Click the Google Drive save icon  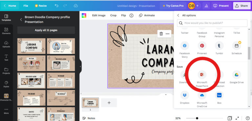pos(237,75)
